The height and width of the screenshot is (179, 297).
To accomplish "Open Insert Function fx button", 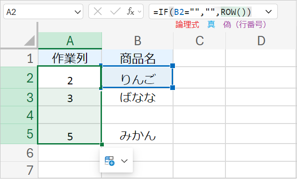I will coord(130,11).
